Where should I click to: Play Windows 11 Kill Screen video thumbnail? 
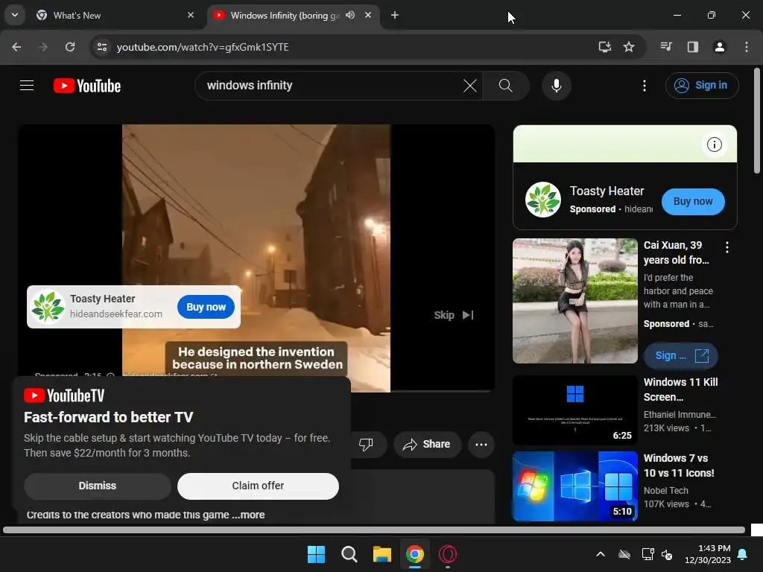pyautogui.click(x=574, y=410)
